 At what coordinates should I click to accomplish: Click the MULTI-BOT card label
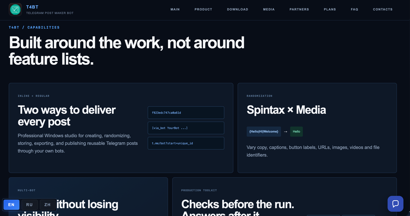pos(26,190)
